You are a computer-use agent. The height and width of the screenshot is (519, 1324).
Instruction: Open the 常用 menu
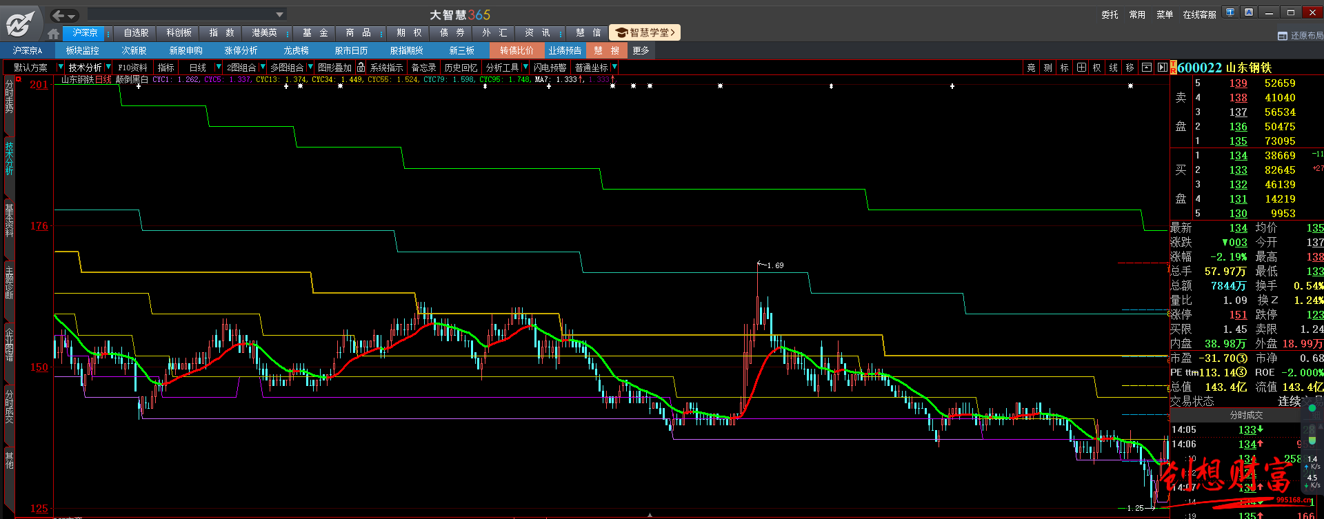(1137, 14)
